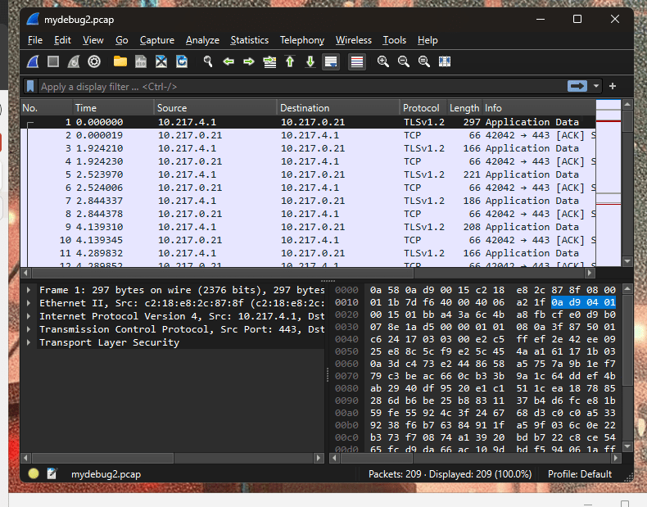
Task: Go to a specified packet number
Action: [x=269, y=62]
